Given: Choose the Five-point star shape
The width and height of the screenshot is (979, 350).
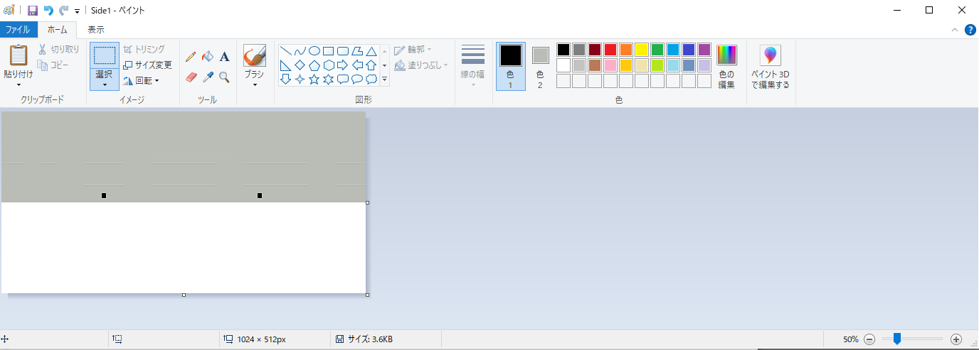Looking at the screenshot, I should pyautogui.click(x=314, y=80).
